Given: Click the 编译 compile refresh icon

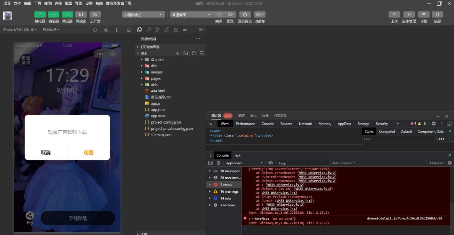Looking at the screenshot, I should [218, 15].
